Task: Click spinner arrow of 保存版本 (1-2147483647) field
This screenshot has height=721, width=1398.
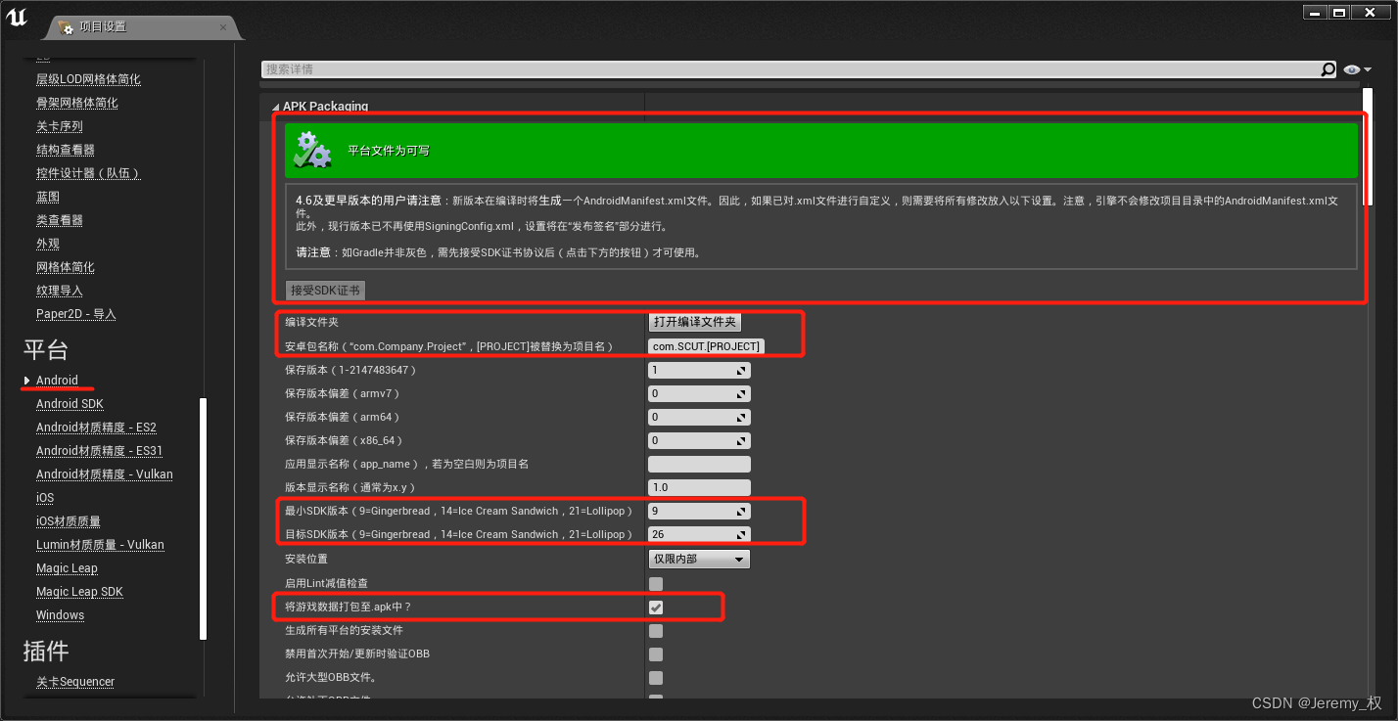Action: tap(742, 370)
